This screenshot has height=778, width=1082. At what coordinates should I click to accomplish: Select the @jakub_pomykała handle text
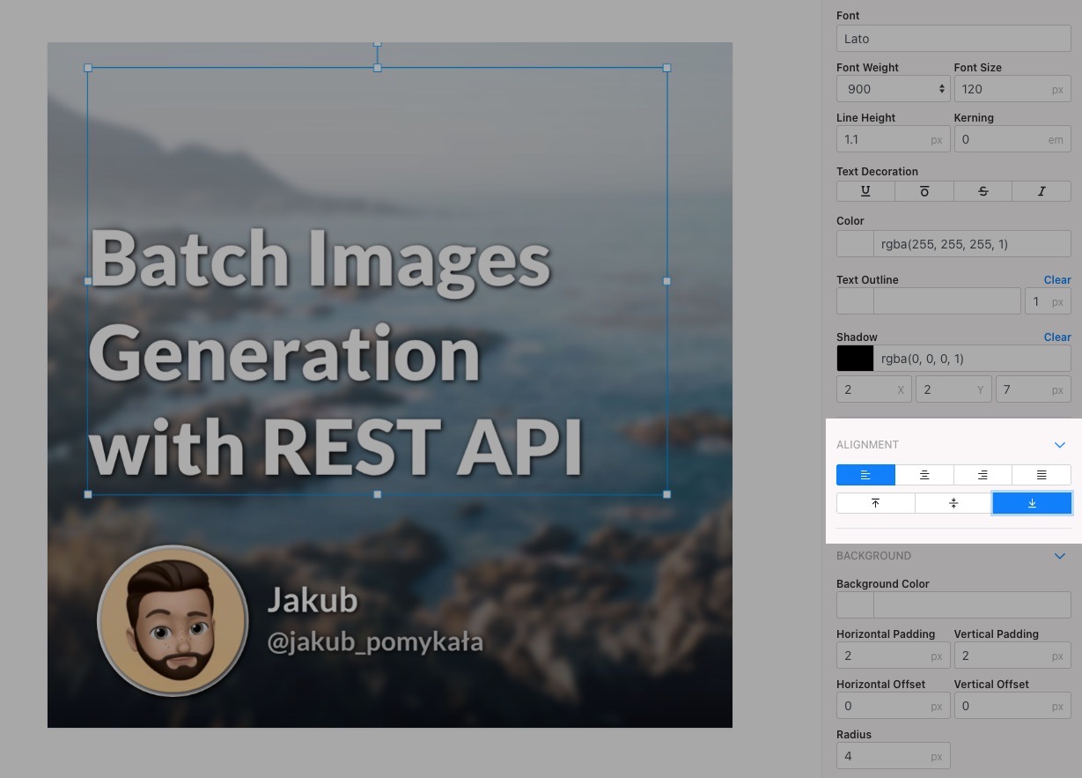click(x=376, y=642)
